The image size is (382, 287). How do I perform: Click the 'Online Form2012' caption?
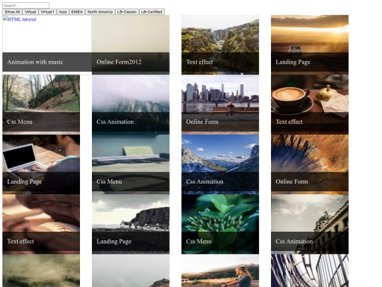click(x=119, y=62)
